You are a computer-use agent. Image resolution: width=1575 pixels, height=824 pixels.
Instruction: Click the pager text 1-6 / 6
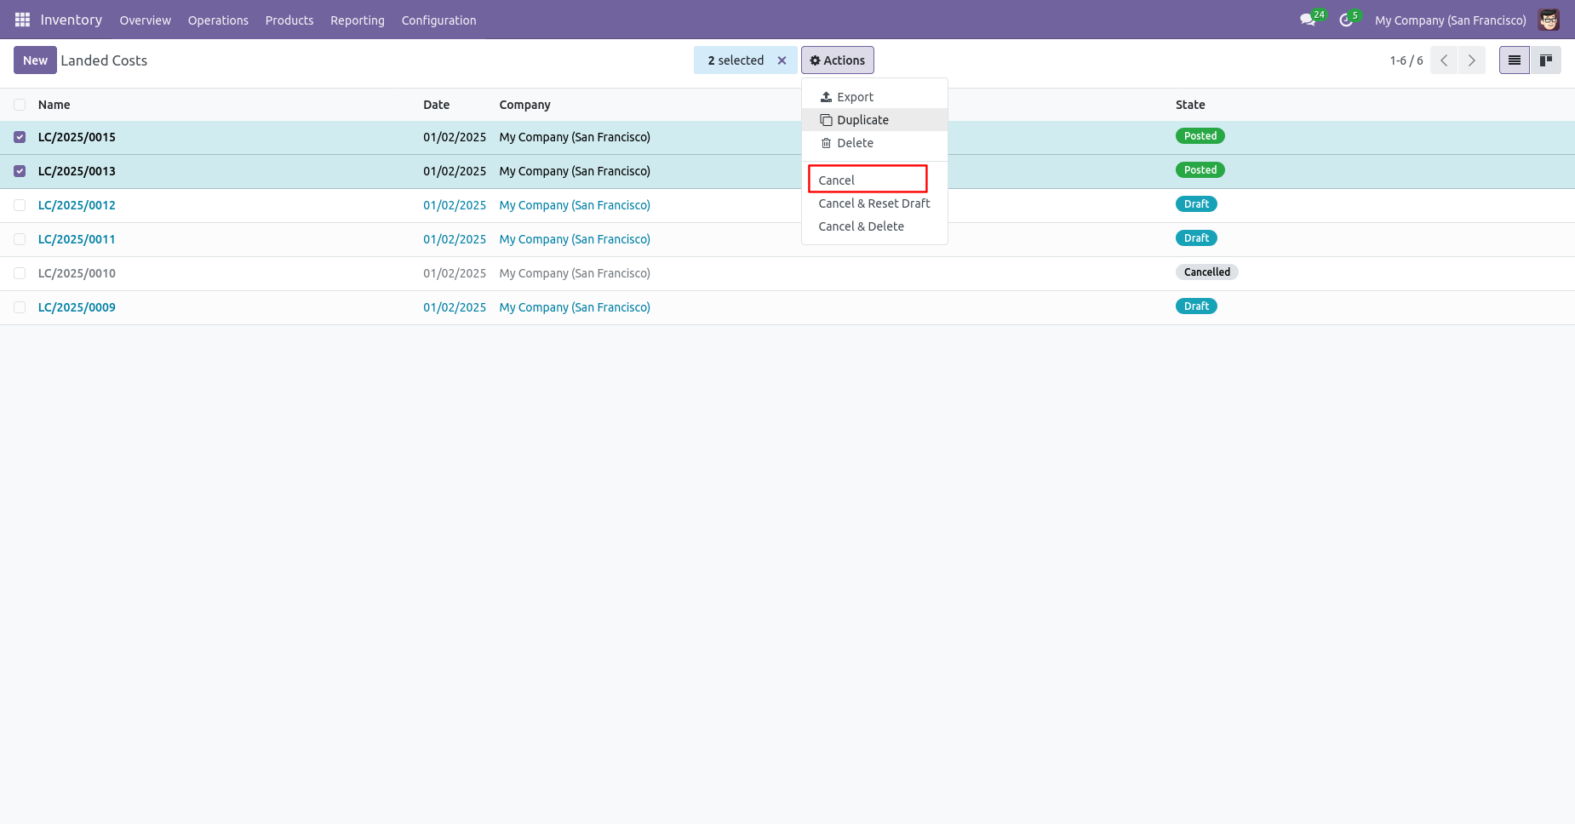[1406, 60]
